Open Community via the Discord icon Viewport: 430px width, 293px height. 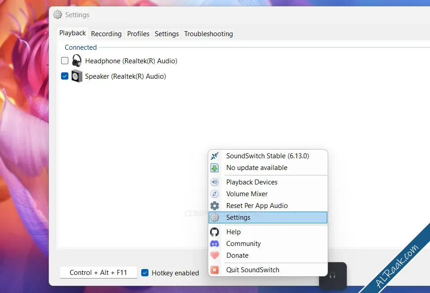[215, 244]
